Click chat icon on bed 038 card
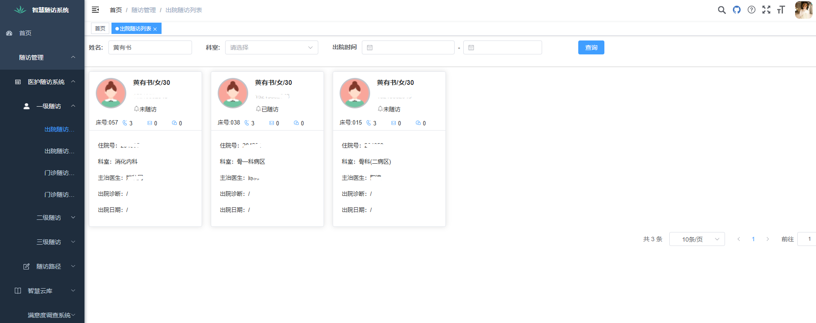This screenshot has height=323, width=816. (x=296, y=123)
